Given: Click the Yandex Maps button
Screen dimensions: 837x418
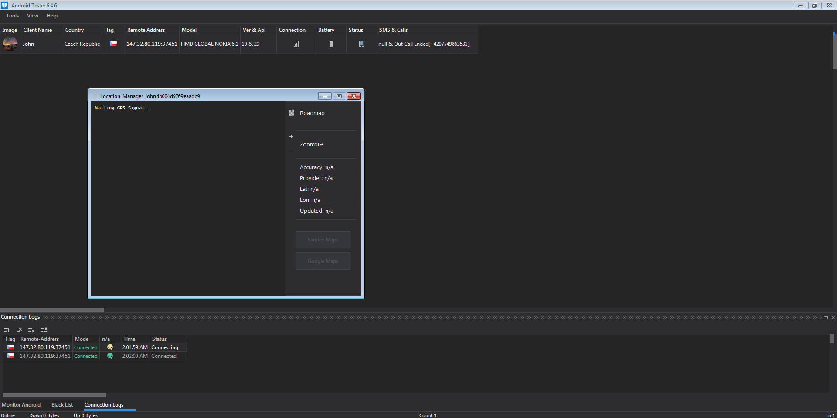Looking at the screenshot, I should point(323,240).
